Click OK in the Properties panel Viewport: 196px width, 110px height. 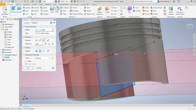(x=28, y=68)
